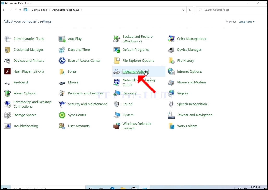Open the Windows Start button
The height and width of the screenshot is (190, 268).
(x=5, y=188)
